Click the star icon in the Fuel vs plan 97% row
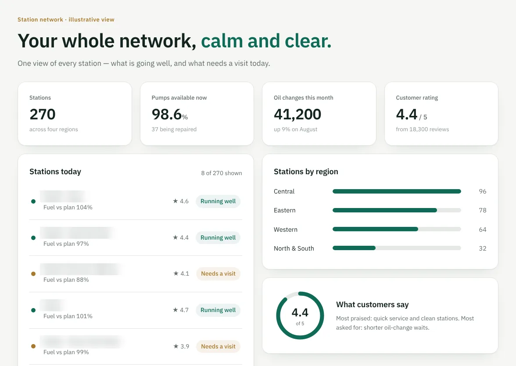Viewport: 516px width, 366px height. (x=176, y=237)
